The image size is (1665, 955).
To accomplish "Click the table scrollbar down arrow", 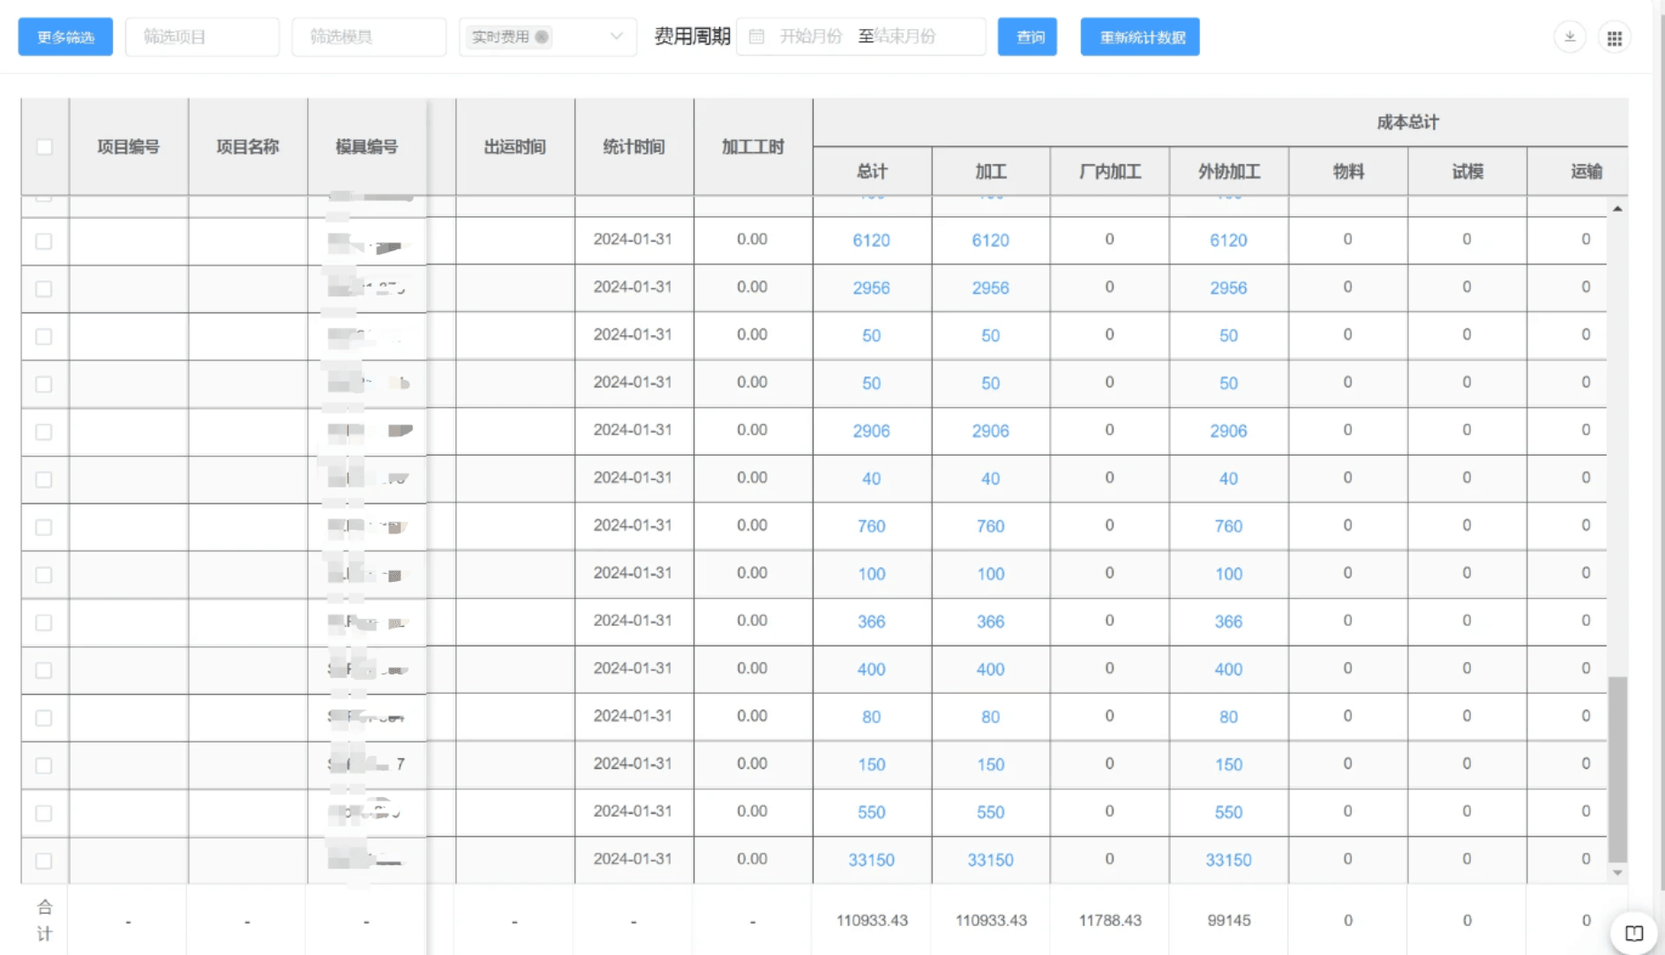I will point(1617,873).
